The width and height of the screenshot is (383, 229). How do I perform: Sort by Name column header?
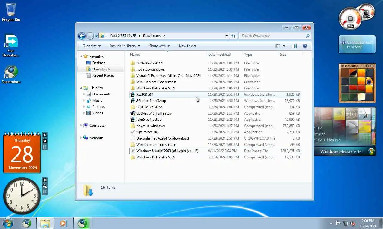click(168, 55)
